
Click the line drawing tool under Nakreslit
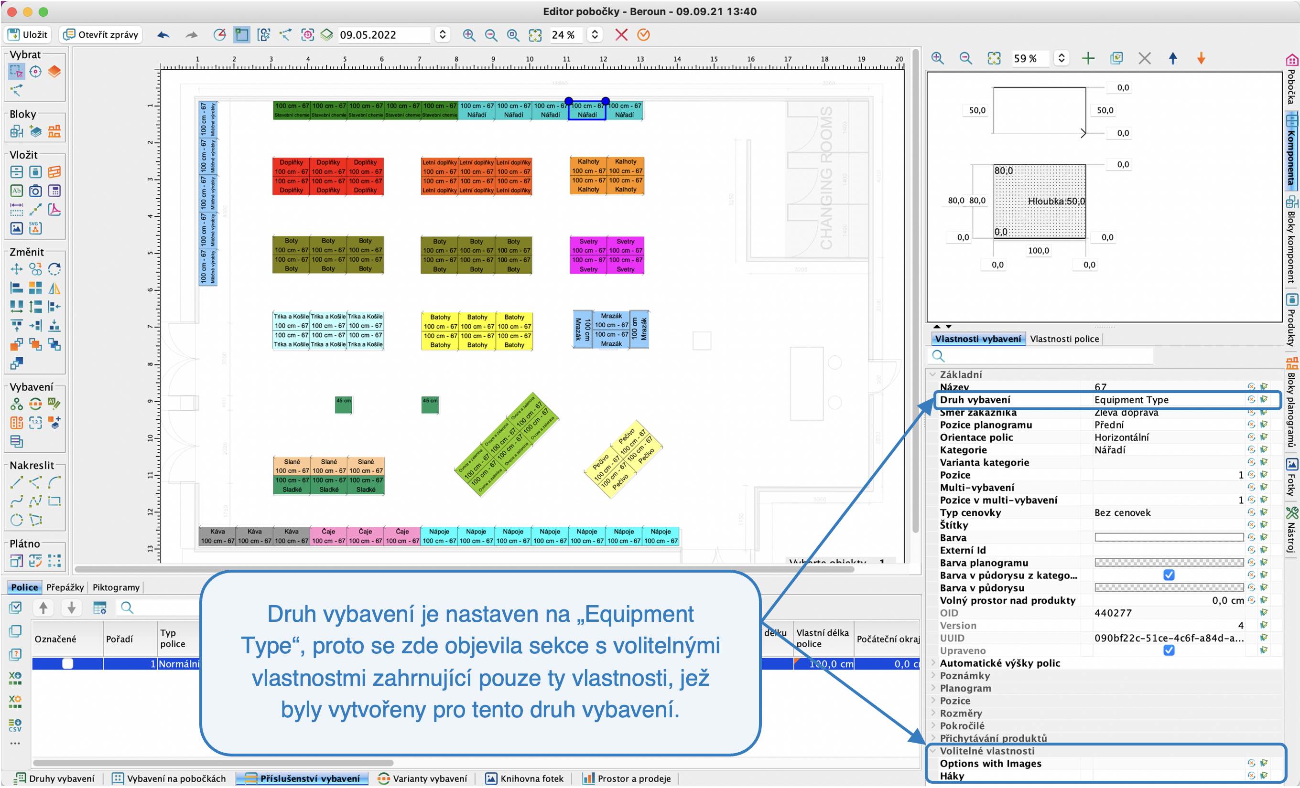(x=16, y=482)
